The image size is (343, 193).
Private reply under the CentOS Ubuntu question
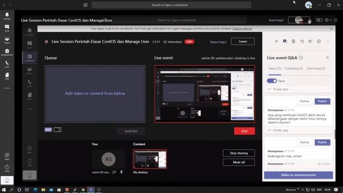click(278, 130)
